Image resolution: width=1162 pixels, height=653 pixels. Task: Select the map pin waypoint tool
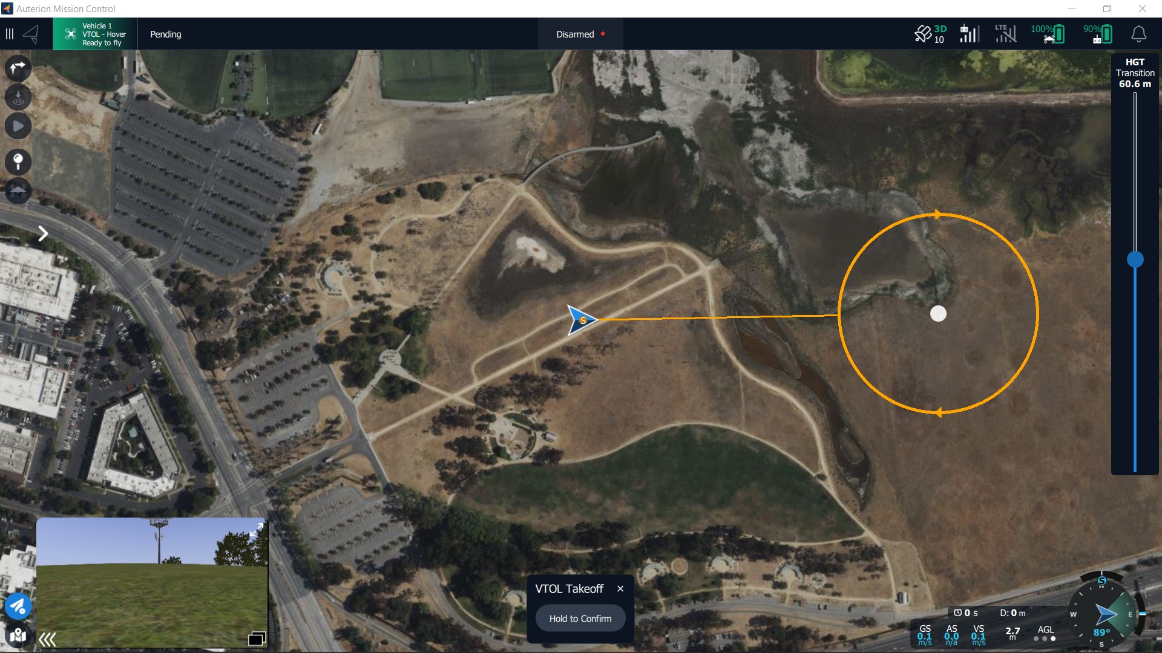18,161
